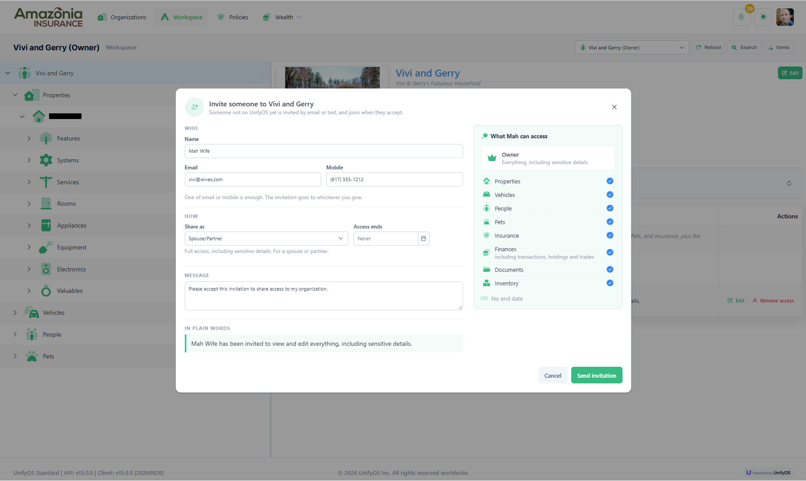Uncheck Properties access checkbox
This screenshot has height=481, width=806.
[610, 181]
